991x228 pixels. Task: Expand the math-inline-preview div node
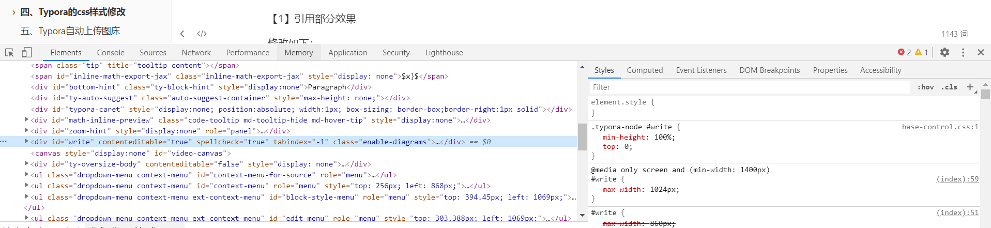point(26,119)
